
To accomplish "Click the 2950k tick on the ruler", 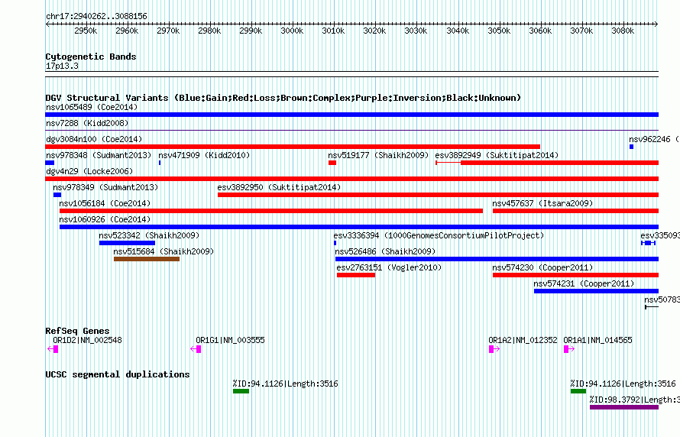I will (x=86, y=31).
